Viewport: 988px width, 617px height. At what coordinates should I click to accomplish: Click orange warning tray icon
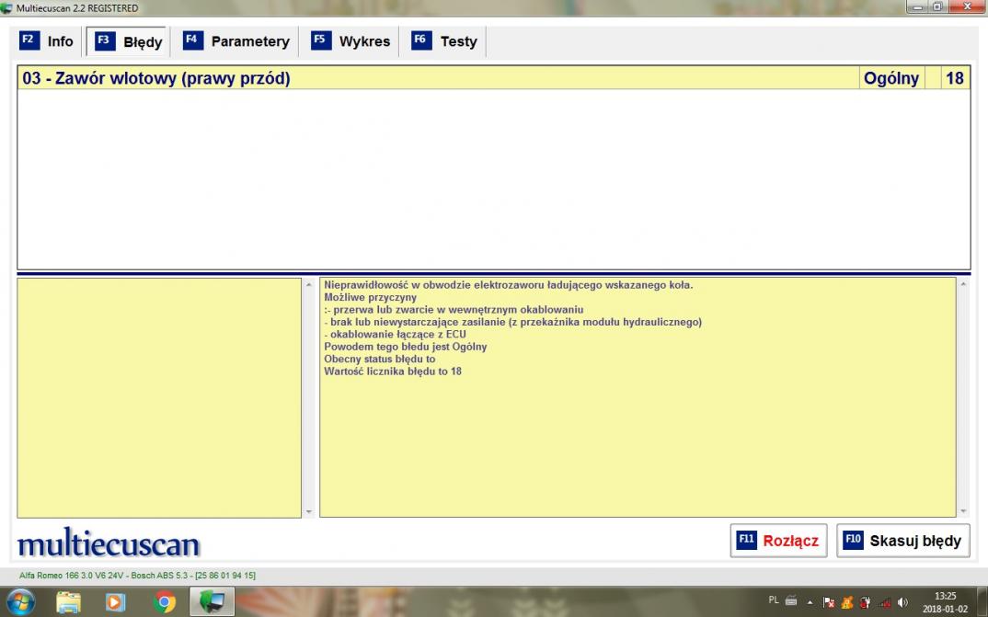click(847, 602)
